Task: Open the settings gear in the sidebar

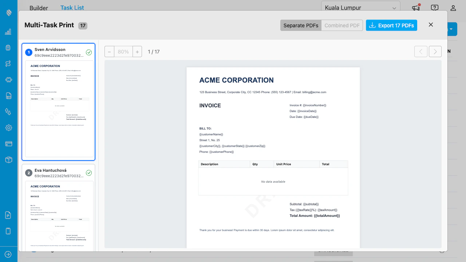Action: point(8,128)
